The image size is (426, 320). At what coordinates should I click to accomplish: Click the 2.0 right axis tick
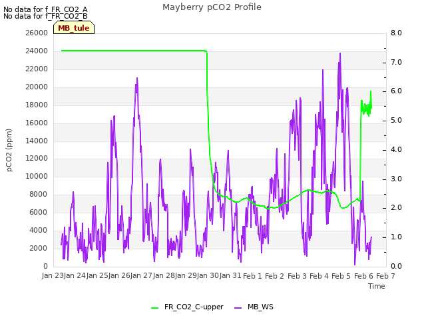(x=396, y=207)
